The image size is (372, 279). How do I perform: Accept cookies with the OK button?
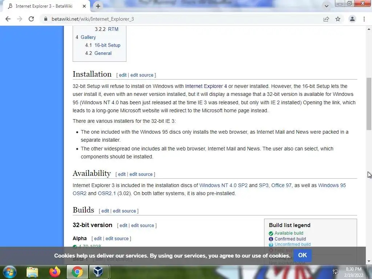pos(303,255)
